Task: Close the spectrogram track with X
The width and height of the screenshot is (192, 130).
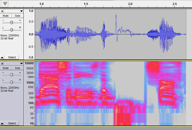Action: coord(2,64)
